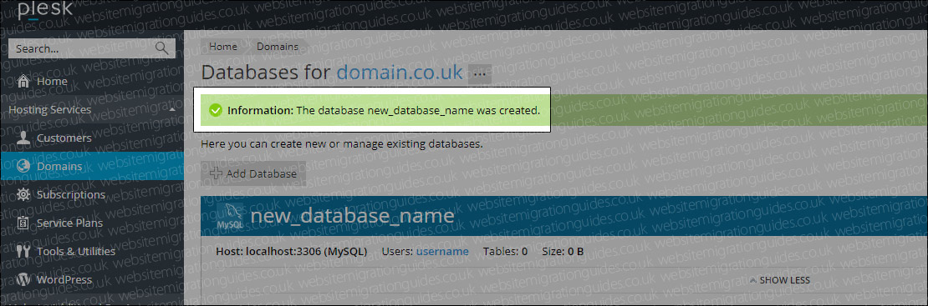Click the Domains globe icon

click(23, 166)
